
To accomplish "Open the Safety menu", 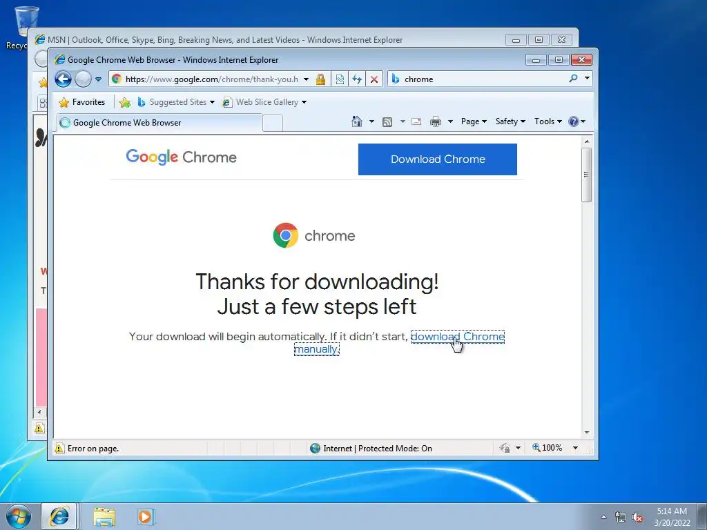I will coord(510,121).
